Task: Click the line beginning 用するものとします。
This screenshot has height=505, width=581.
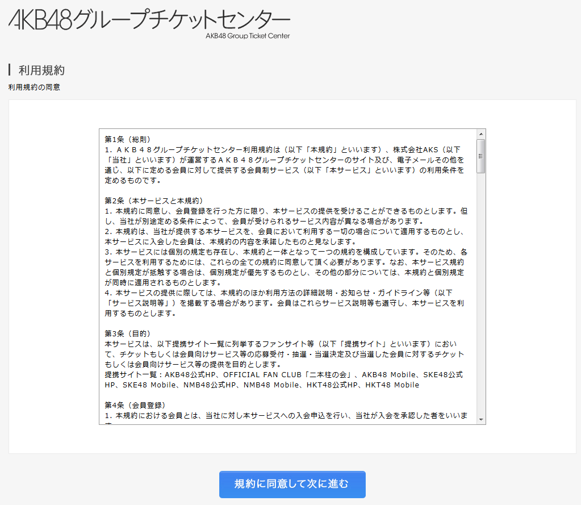Action: pyautogui.click(x=141, y=314)
